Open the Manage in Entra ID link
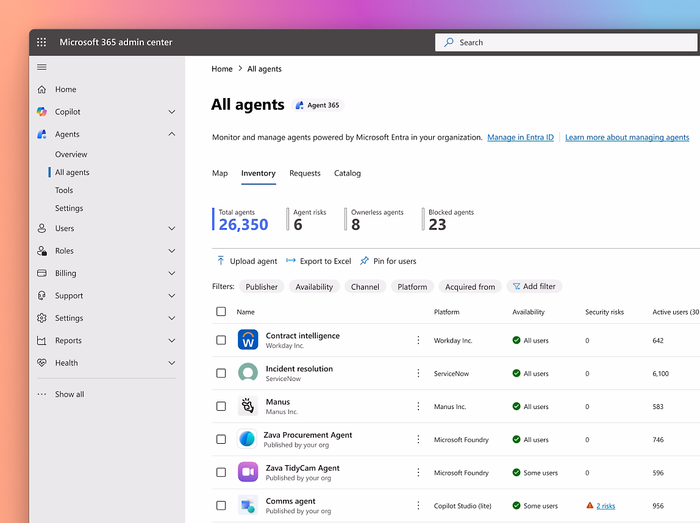 (x=520, y=137)
